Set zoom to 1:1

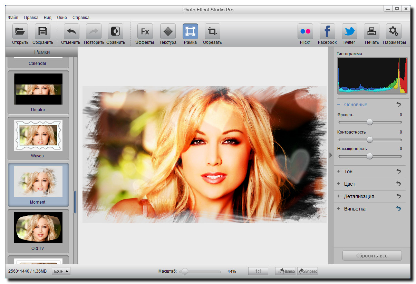pyautogui.click(x=258, y=271)
